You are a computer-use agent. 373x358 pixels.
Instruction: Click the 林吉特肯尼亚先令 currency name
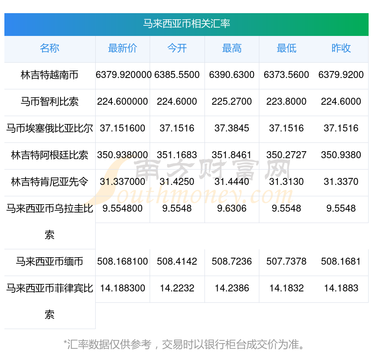(50, 182)
